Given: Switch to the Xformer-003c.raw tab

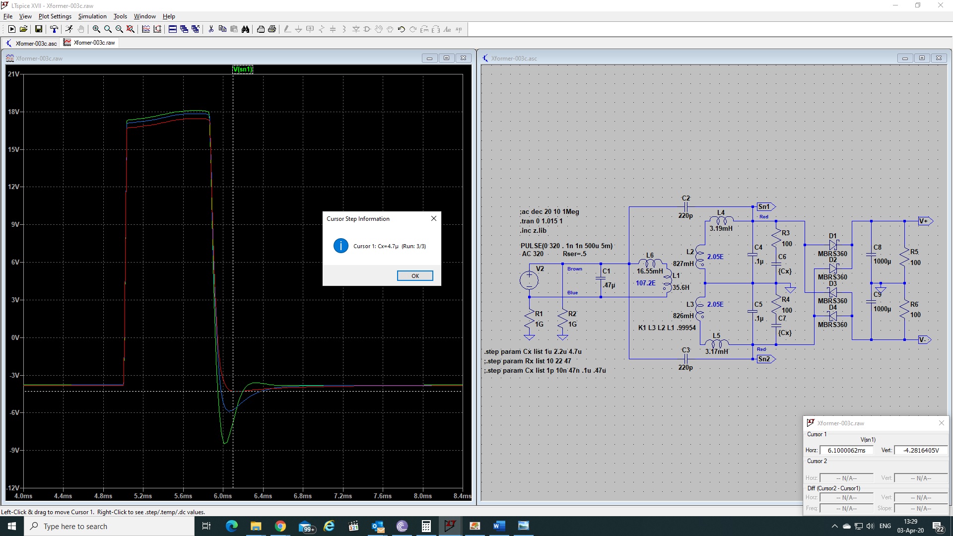Looking at the screenshot, I should [x=90, y=43].
